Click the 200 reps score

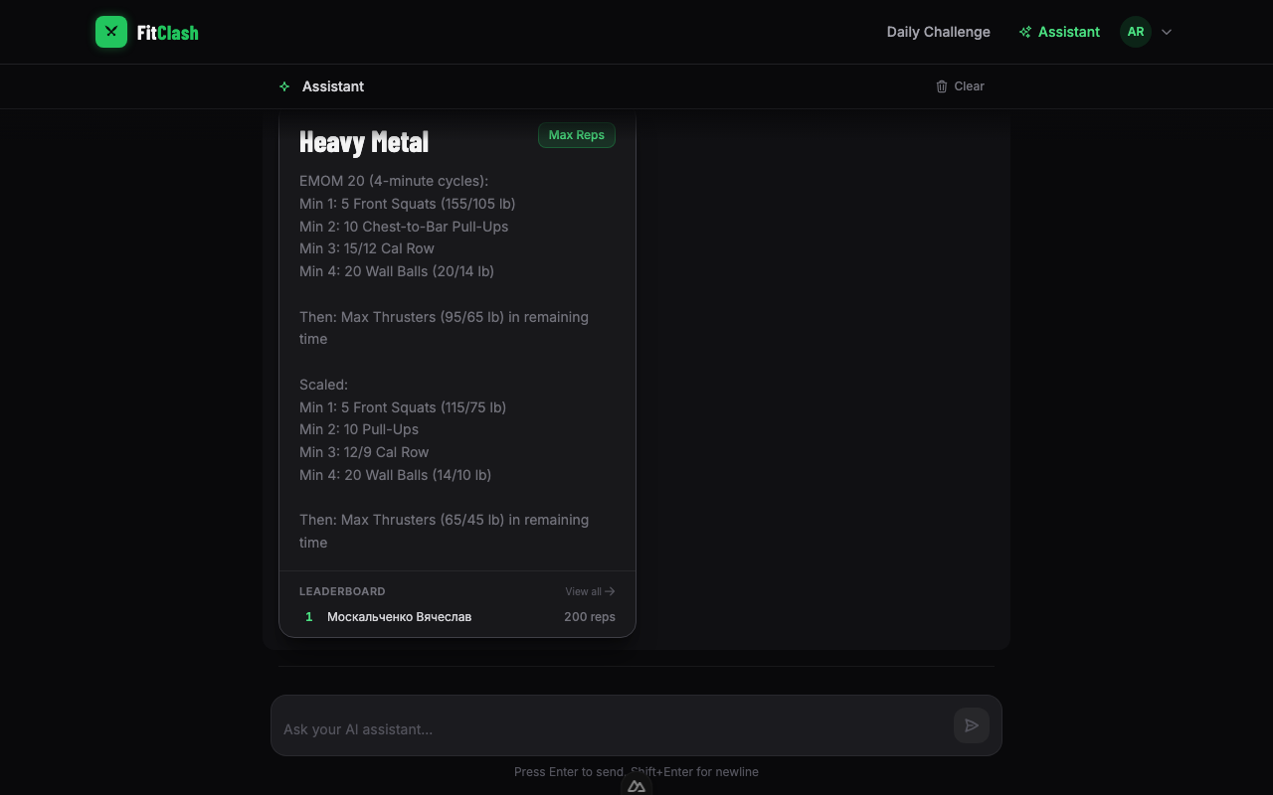point(590,617)
